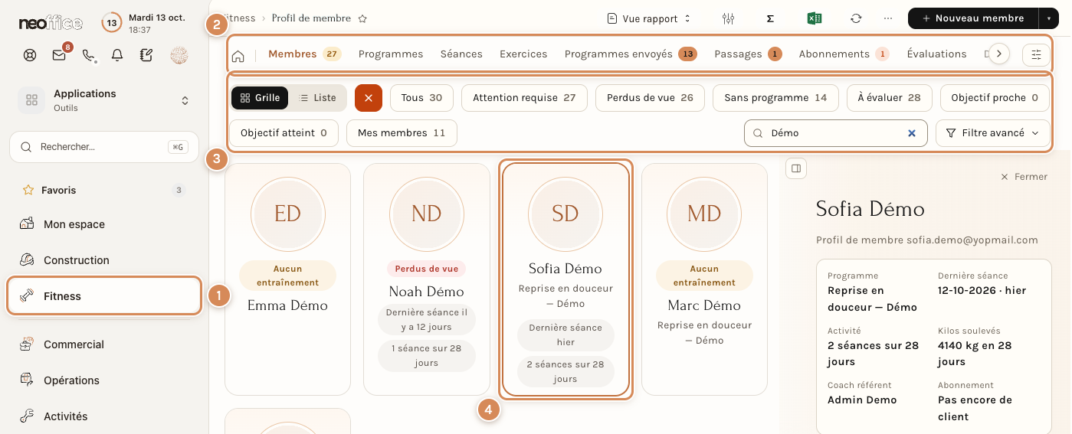
Task: Close the Sofia Démo panel via Fermer
Action: click(x=1024, y=177)
